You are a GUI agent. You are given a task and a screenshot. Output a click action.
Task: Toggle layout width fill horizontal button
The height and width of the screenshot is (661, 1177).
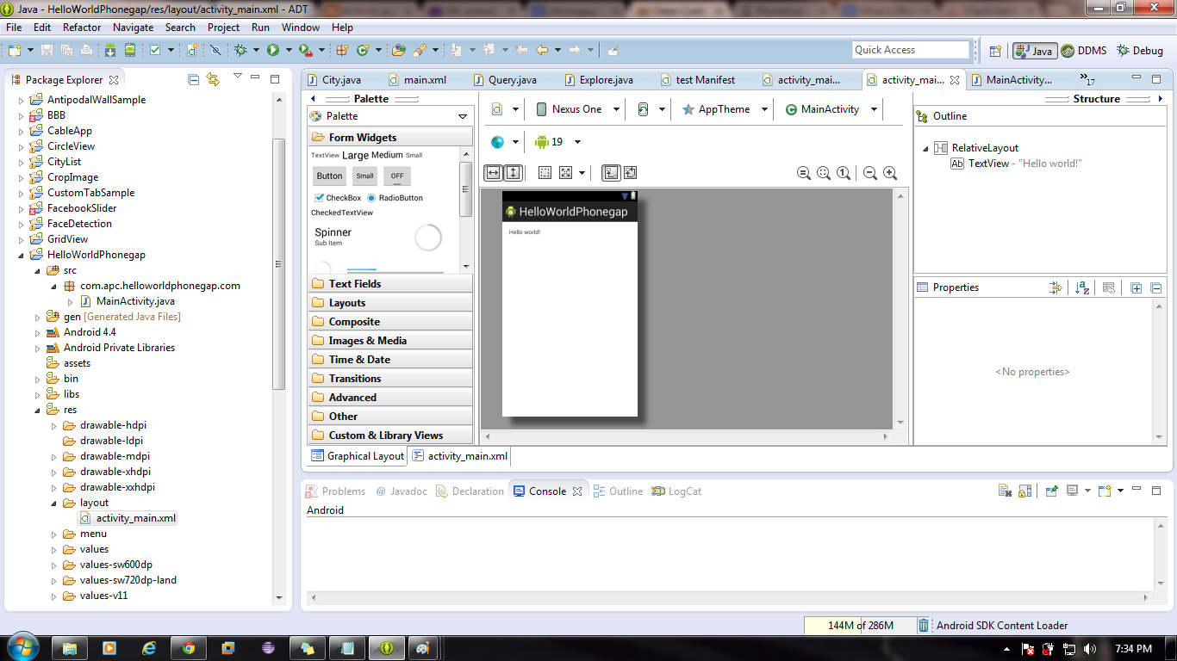[493, 173]
